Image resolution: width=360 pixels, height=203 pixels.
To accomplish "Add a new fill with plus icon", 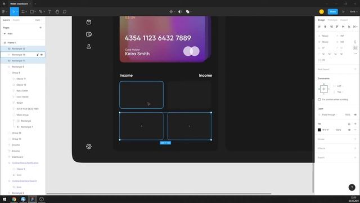I will 355,124.
